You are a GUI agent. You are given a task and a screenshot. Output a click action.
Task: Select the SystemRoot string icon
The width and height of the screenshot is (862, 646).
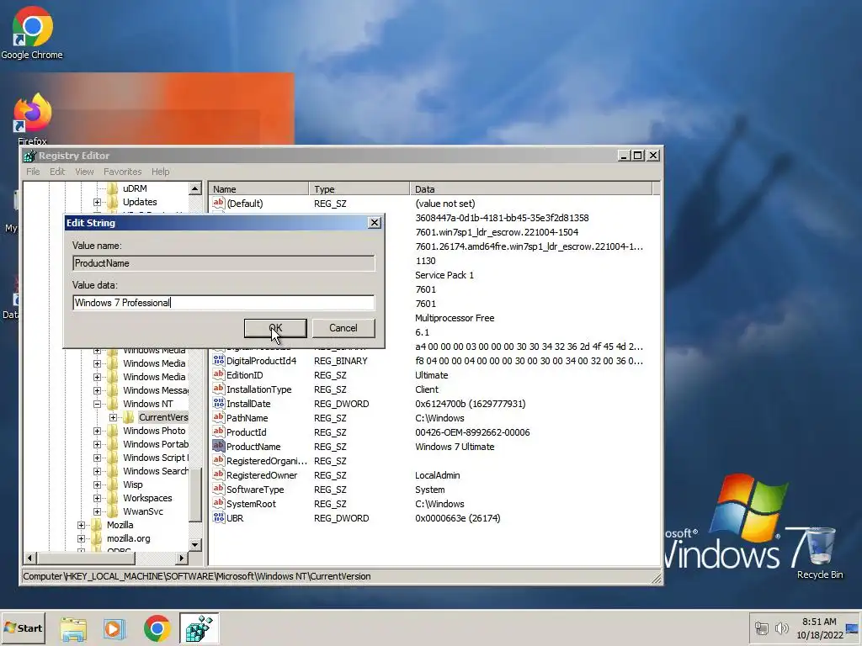click(x=218, y=503)
